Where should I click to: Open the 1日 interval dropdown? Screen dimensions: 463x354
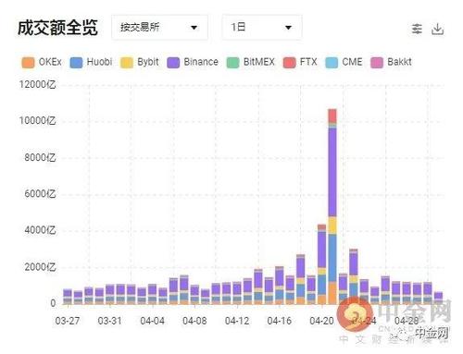(x=262, y=28)
